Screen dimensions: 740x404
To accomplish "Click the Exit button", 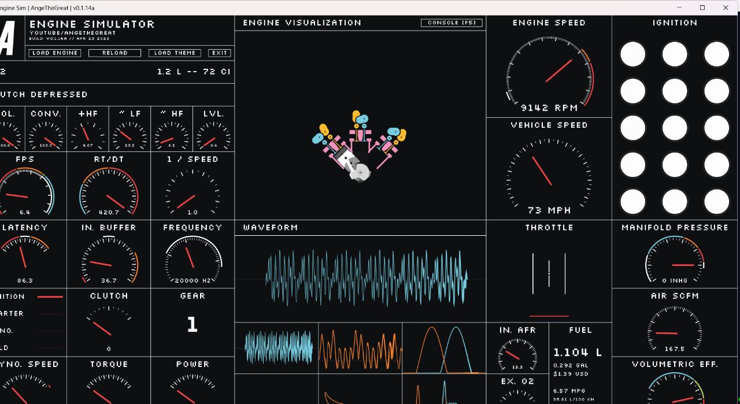I will coord(220,53).
